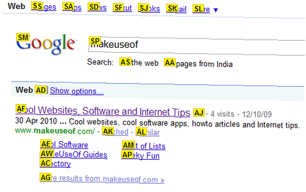Screen dimensions: 306x192
Task: Open the "Directory" sitelink
Action: click(x=55, y=163)
